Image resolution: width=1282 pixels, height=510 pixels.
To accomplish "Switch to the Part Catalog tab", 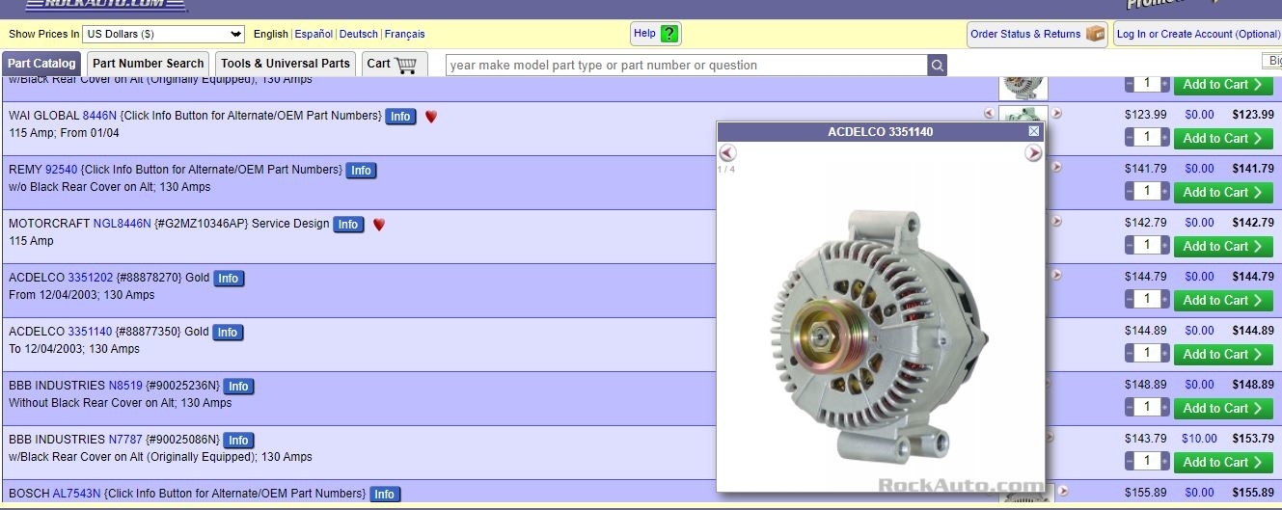I will click(x=41, y=64).
